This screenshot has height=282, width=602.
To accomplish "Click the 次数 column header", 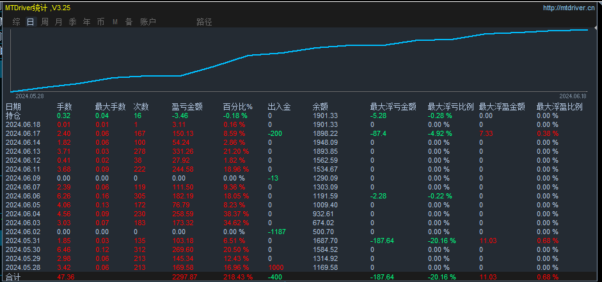I will click(141, 107).
